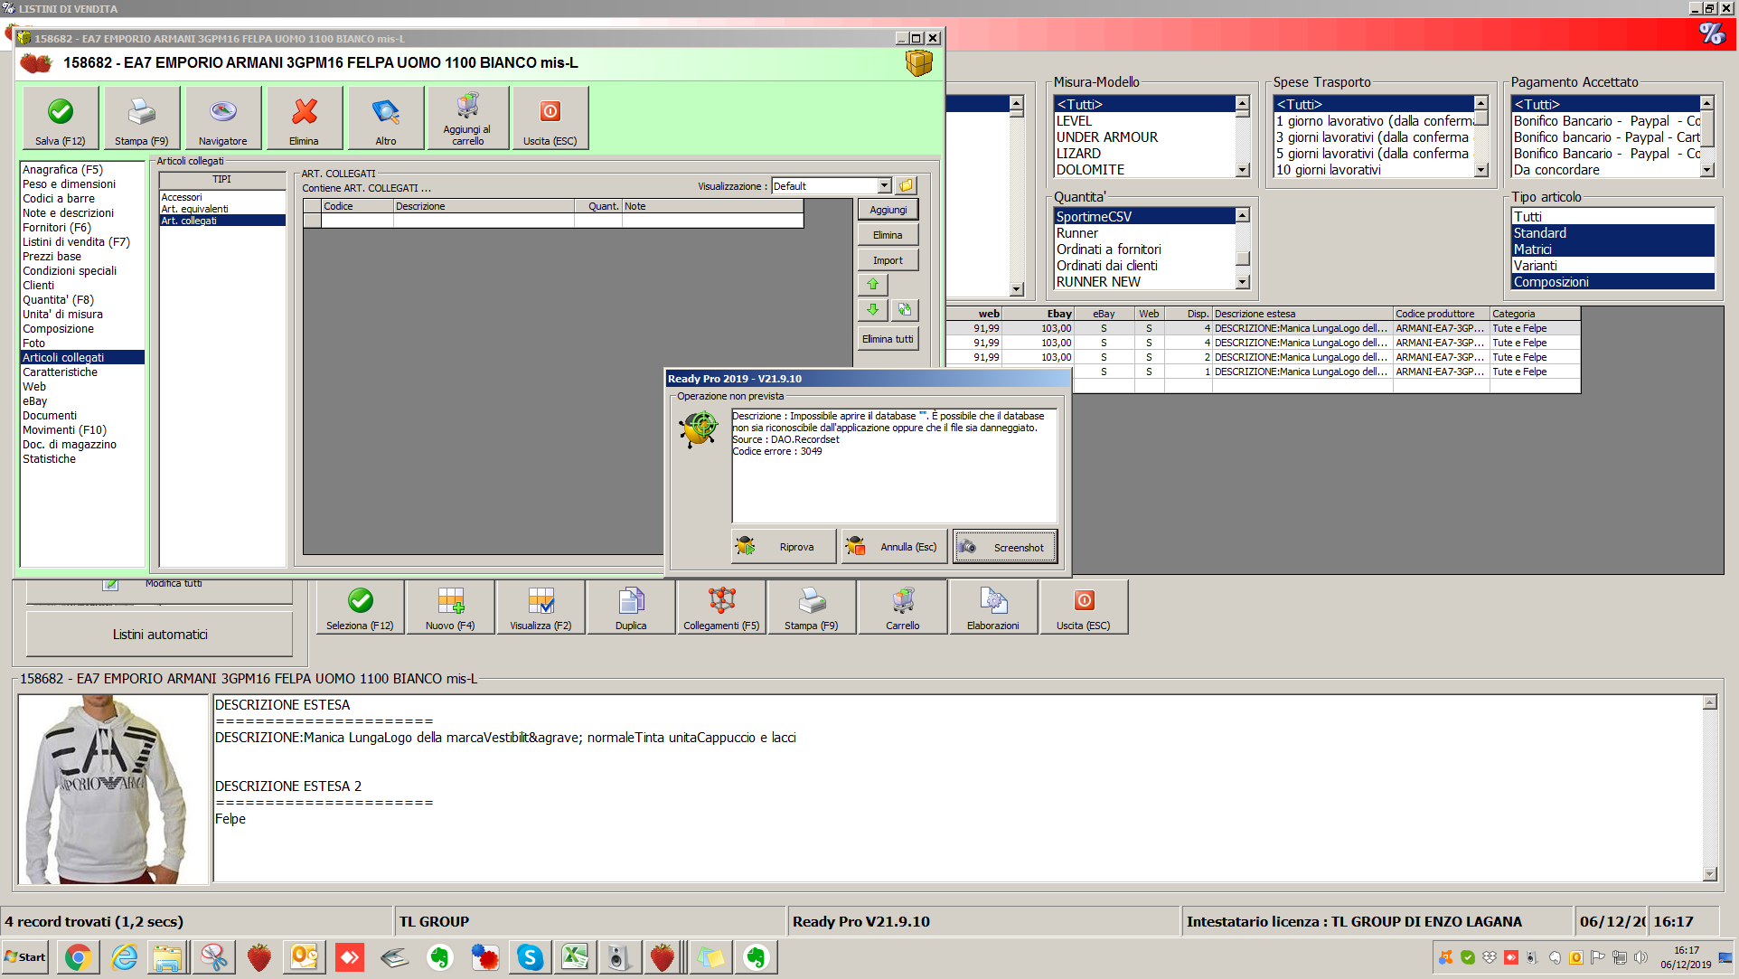Select Art. equivalenti in TIPI list
Viewport: 1739px width, 979px height.
[x=194, y=209]
